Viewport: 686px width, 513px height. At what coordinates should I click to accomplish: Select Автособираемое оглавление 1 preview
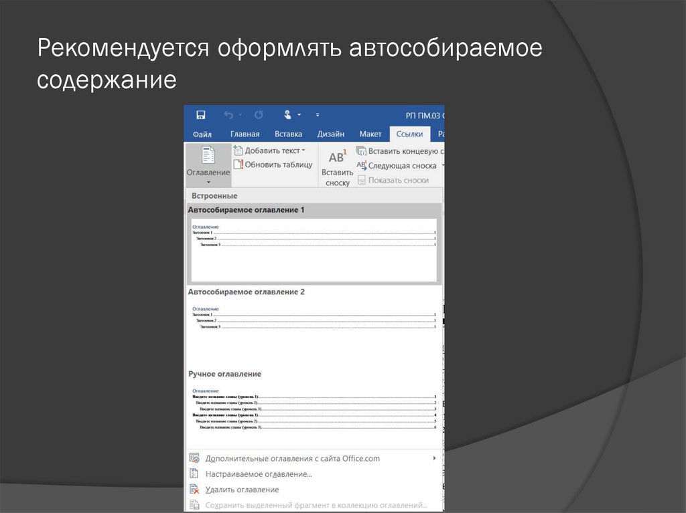click(x=313, y=249)
